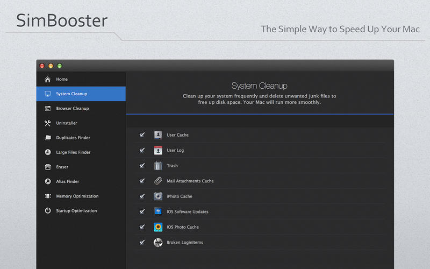This screenshot has height=269, width=430.
Task: Select the Mail Attachments Cache label
Action: (x=190, y=181)
